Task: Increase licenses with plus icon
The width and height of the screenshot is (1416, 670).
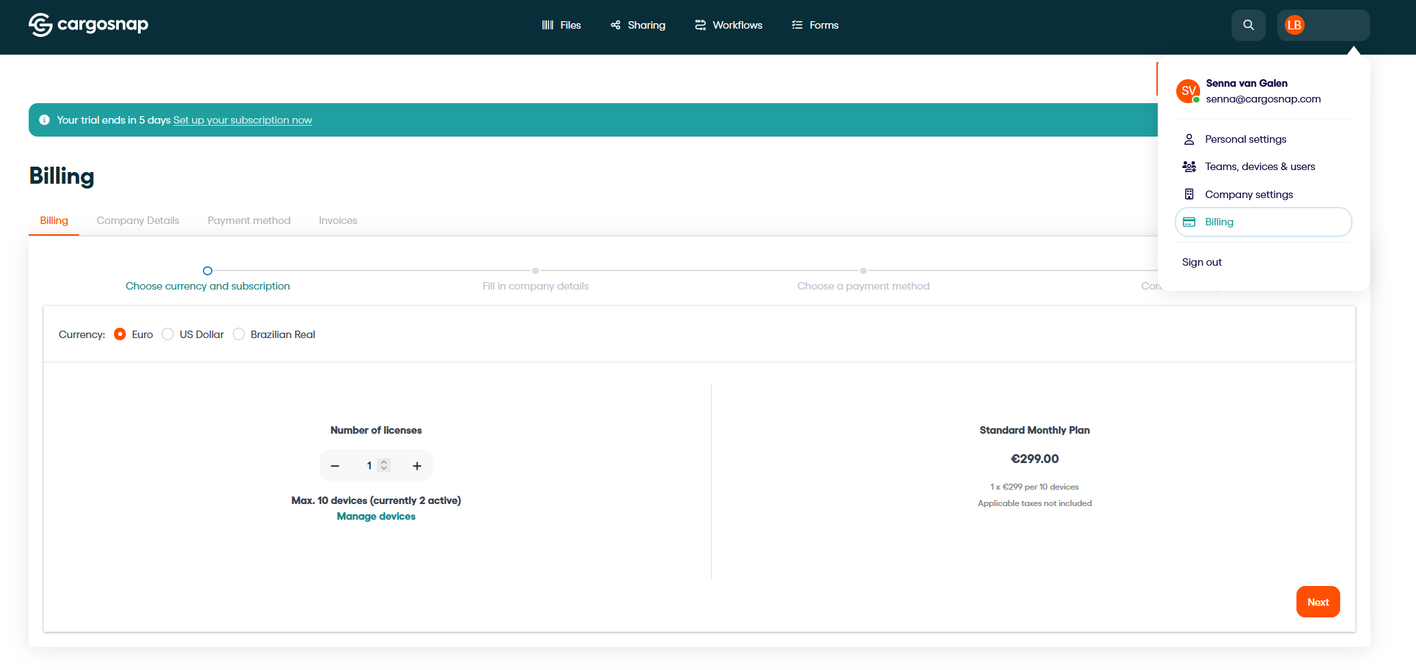Action: [x=417, y=466]
